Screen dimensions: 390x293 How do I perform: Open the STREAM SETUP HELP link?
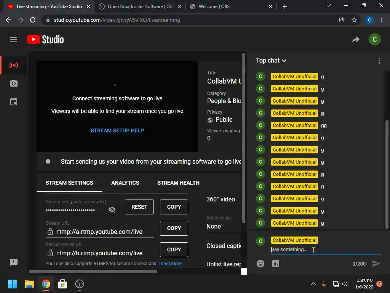[117, 130]
